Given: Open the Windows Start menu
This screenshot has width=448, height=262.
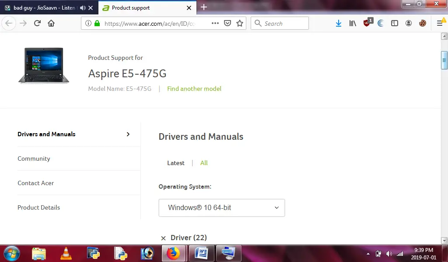Looking at the screenshot, I should 11,253.
